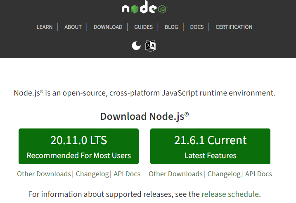Open Other Downloads under the LTS button
The image size is (296, 203).
[44, 174]
